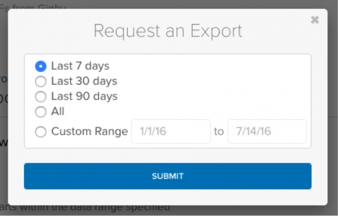
Task: Click the 'Last 90 days' label text
Action: pyautogui.click(x=84, y=97)
